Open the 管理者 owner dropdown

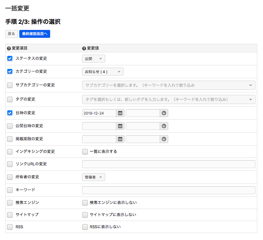(93, 177)
